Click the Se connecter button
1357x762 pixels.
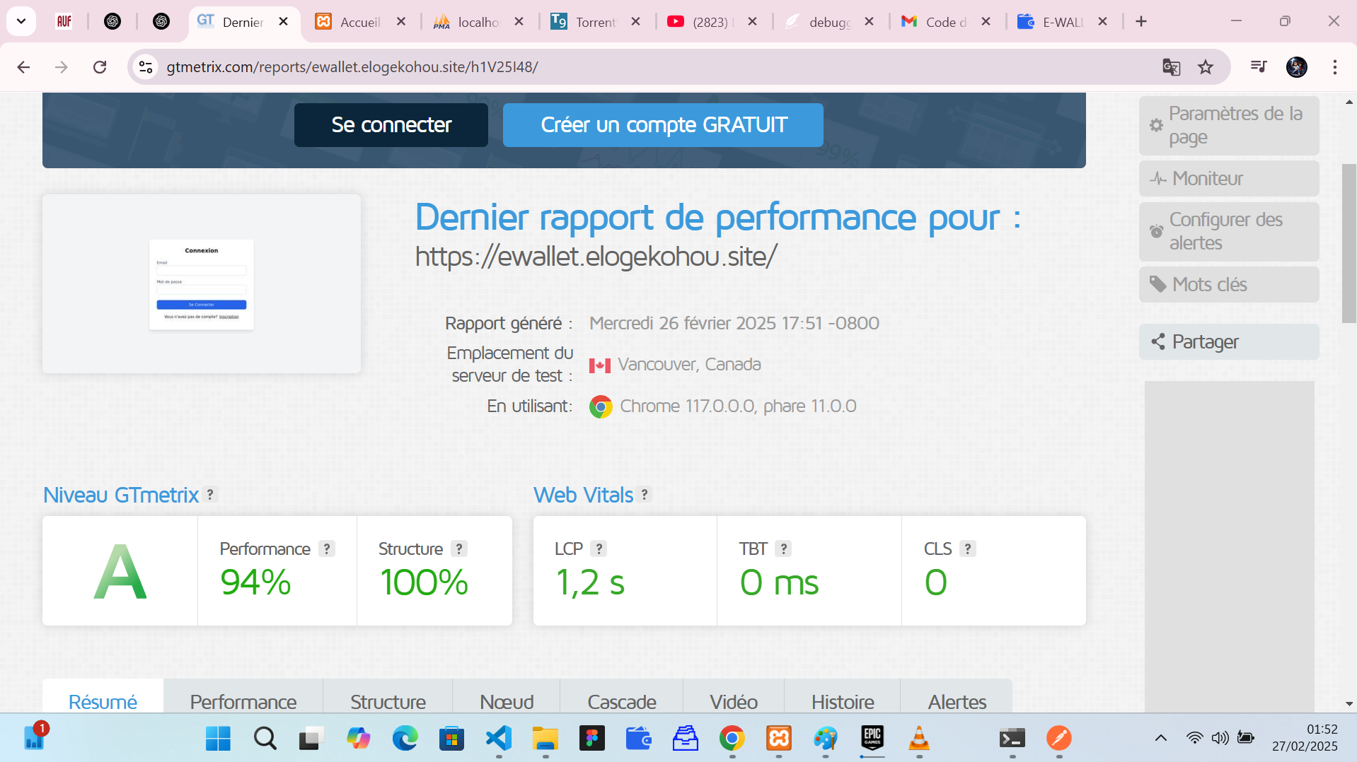(391, 125)
